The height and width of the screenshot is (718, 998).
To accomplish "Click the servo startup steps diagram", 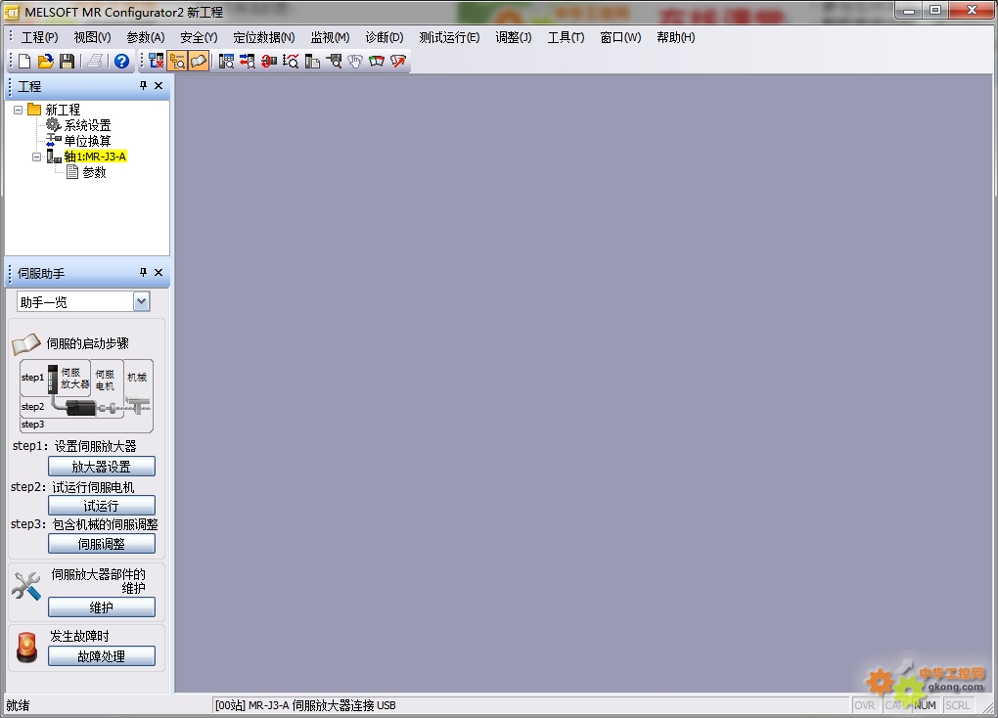I will click(x=86, y=396).
